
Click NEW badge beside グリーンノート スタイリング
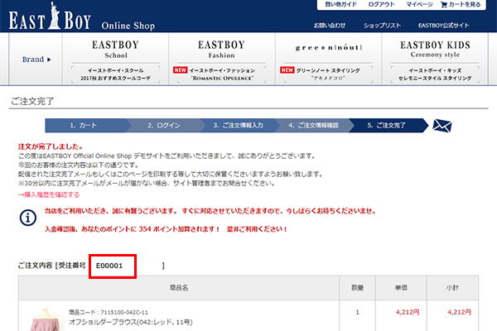tap(288, 70)
